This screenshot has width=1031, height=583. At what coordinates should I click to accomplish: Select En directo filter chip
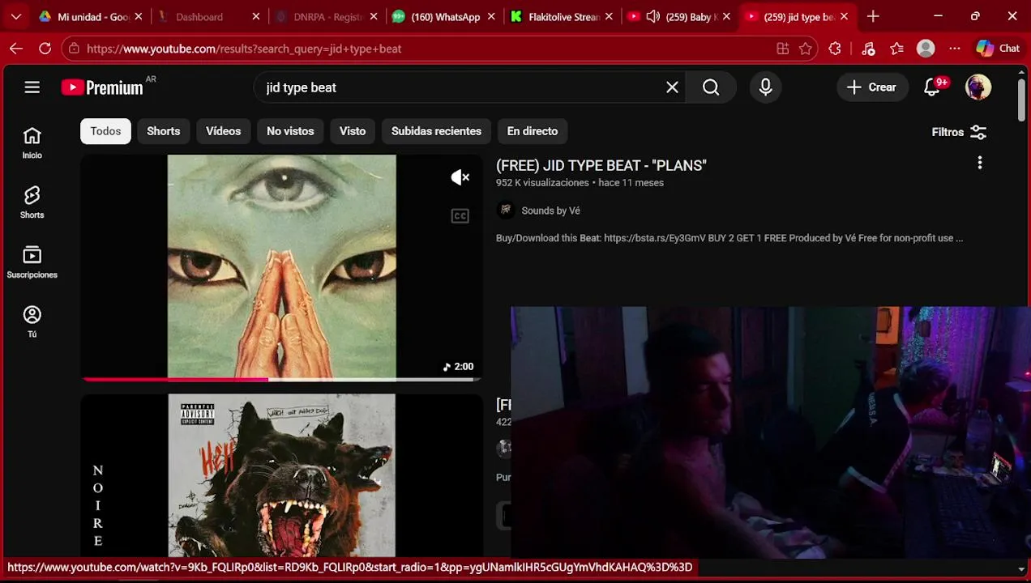tap(533, 131)
